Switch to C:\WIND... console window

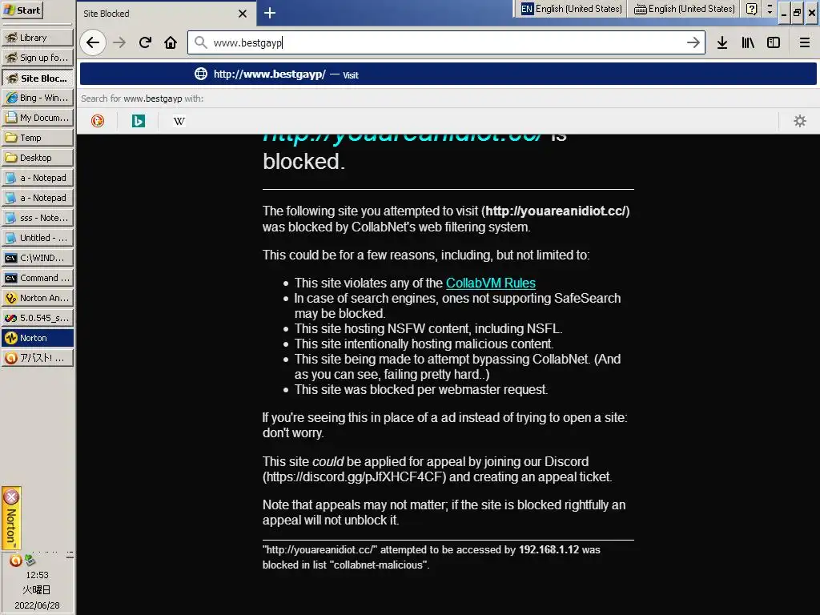point(38,258)
